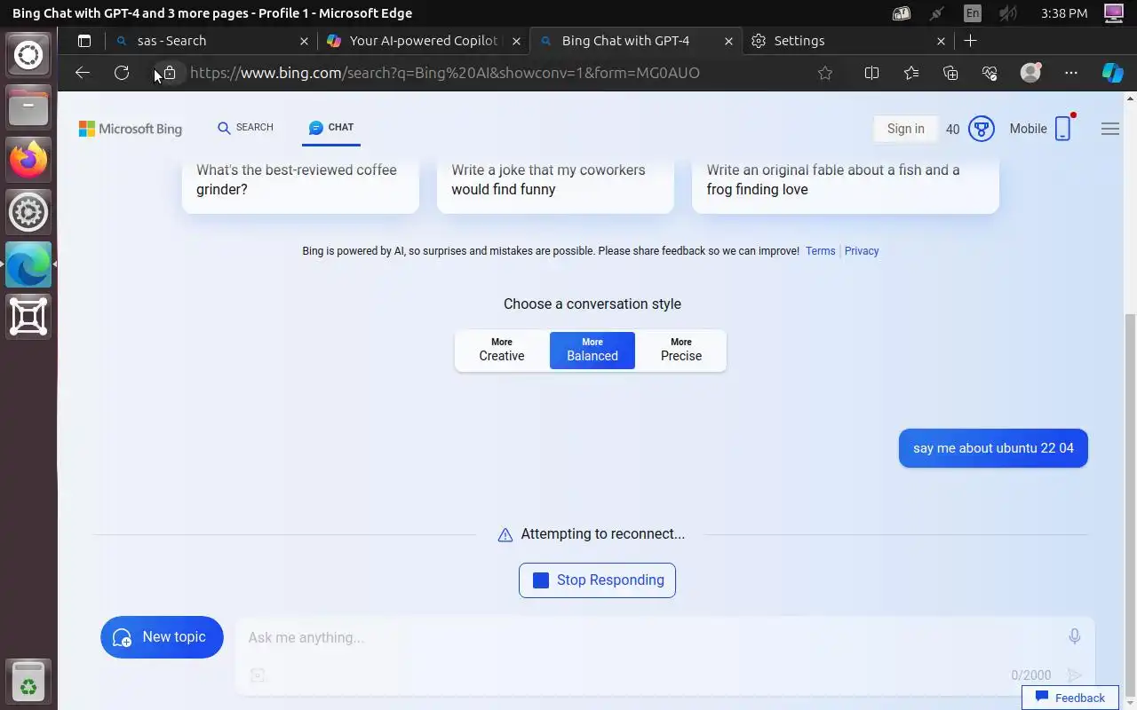
Task: Open the Mobile phone icon
Action: point(1062,129)
